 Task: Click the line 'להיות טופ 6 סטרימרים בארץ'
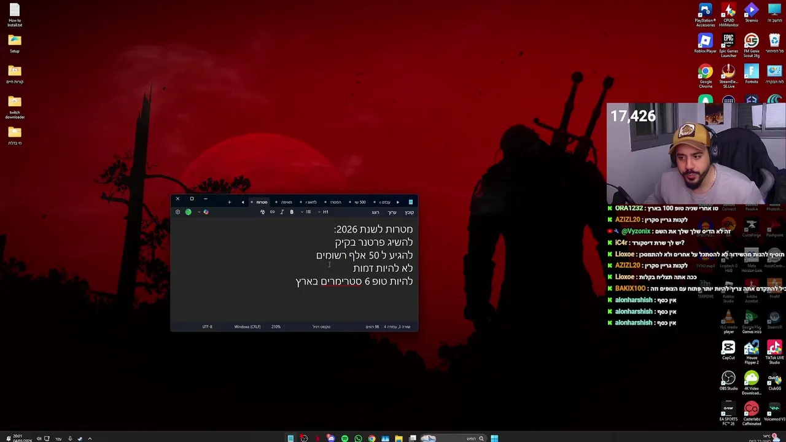(x=354, y=281)
